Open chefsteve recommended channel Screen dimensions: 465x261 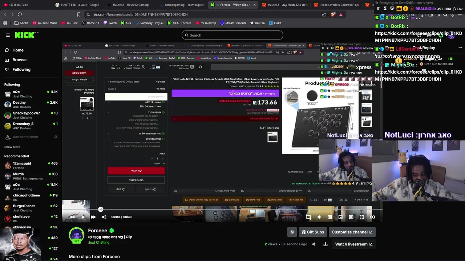point(31,218)
